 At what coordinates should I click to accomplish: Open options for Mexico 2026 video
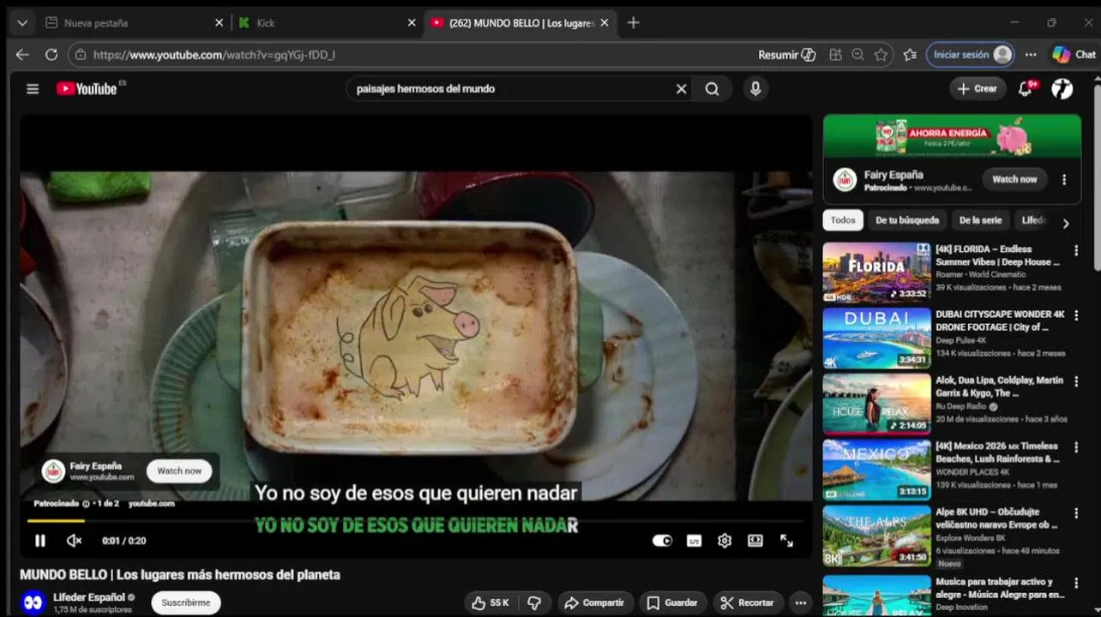click(1076, 447)
